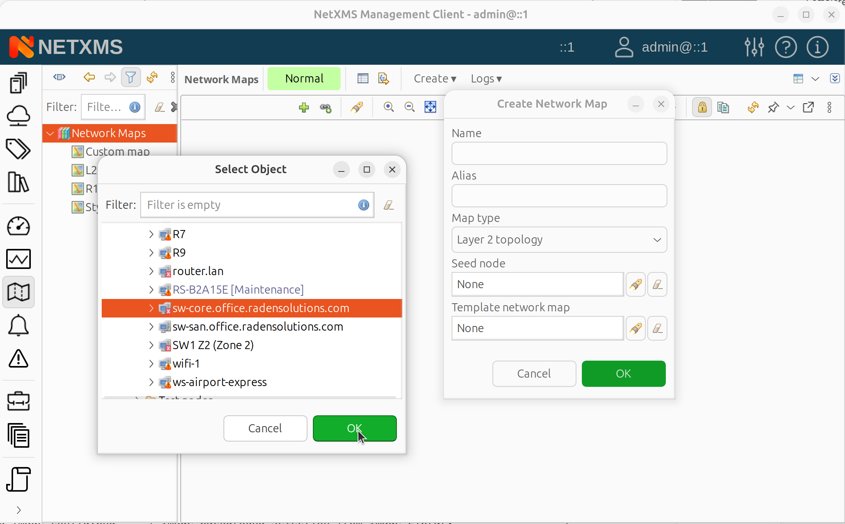Collapse the Network Maps tree root
This screenshot has height=524, width=845.
coord(50,133)
